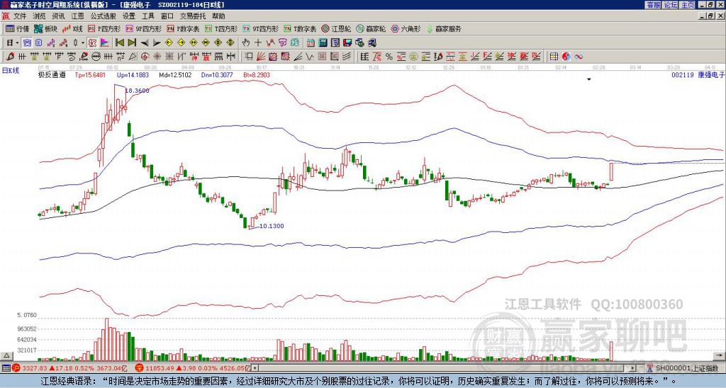This screenshot has width=726, height=388.
Task: Launch the 江恩轮 Gann wheel
Action: (x=337, y=28)
